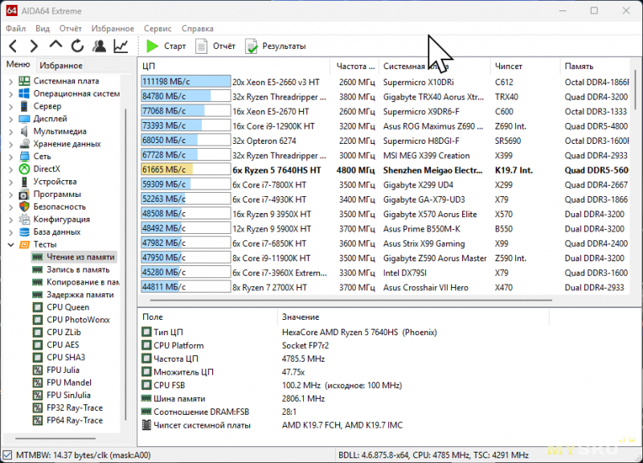Image resolution: width=643 pixels, height=463 pixels.
Task: Open the Сервис menu
Action: click(x=158, y=28)
